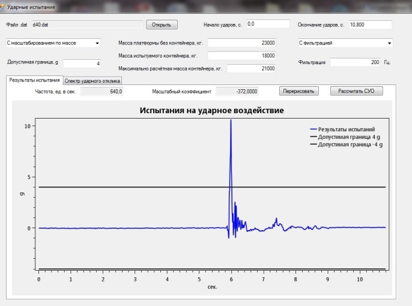The height and width of the screenshot is (306, 412).
Task: Click the Окончание ударов input field
Action: coord(369,25)
